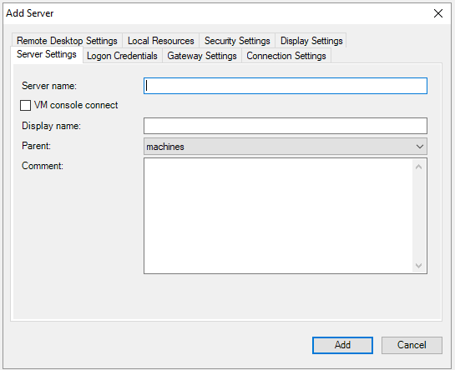Switch to the Local Resources tab

click(161, 41)
